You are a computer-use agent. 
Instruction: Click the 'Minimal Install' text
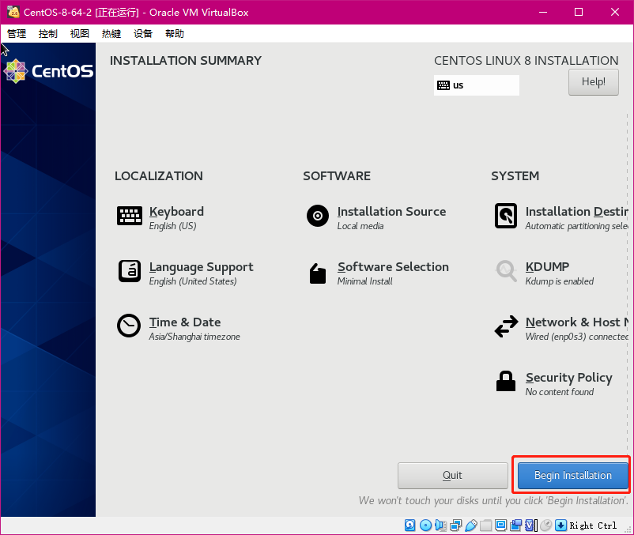pyautogui.click(x=364, y=281)
